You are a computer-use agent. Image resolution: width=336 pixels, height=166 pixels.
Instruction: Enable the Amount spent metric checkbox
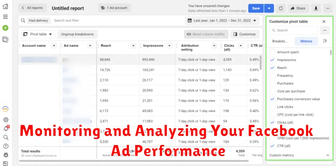(272, 52)
